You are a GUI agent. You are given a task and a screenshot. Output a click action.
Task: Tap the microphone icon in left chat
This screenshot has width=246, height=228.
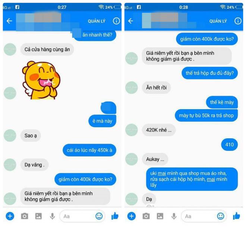click(52, 216)
